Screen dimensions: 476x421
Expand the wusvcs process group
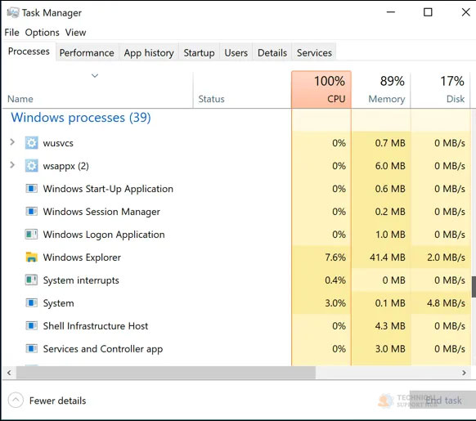[12, 141]
